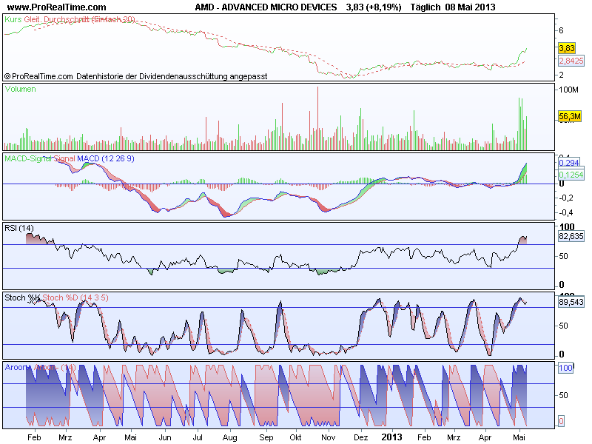
Task: Click the Täglich timeframe label
Action: (425, 7)
